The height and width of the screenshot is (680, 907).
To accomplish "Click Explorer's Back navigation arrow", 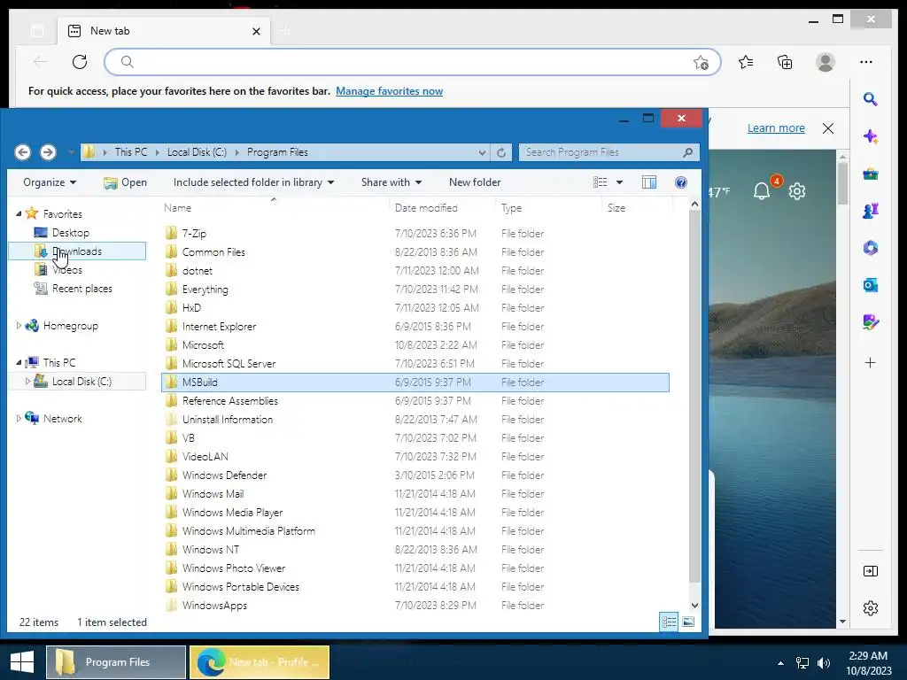I will [22, 152].
